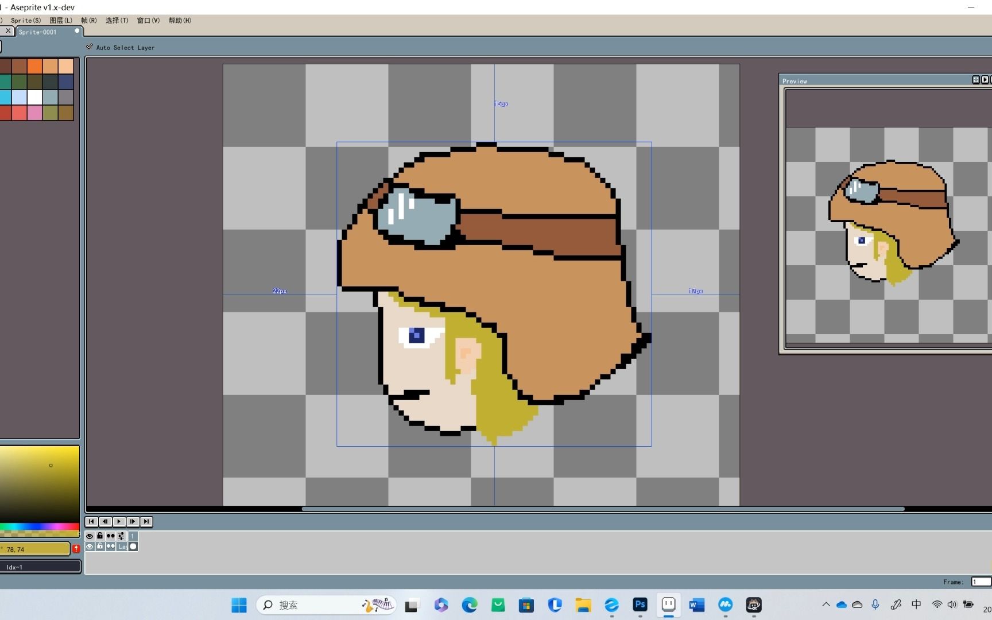Hide the layer via its eye icon
Viewport: 992px width, 620px height.
pyautogui.click(x=90, y=547)
